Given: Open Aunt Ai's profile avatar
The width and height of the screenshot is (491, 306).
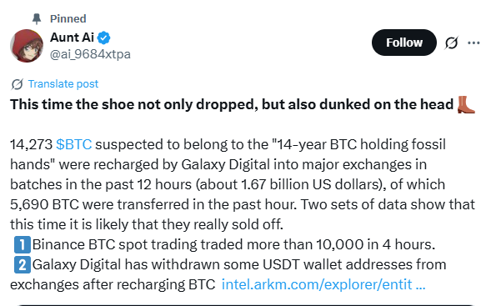Looking at the screenshot, I should coord(27,46).
